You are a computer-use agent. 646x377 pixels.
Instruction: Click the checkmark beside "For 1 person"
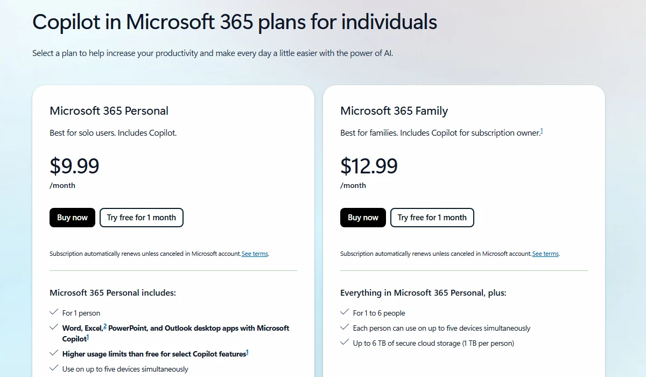[x=53, y=312]
